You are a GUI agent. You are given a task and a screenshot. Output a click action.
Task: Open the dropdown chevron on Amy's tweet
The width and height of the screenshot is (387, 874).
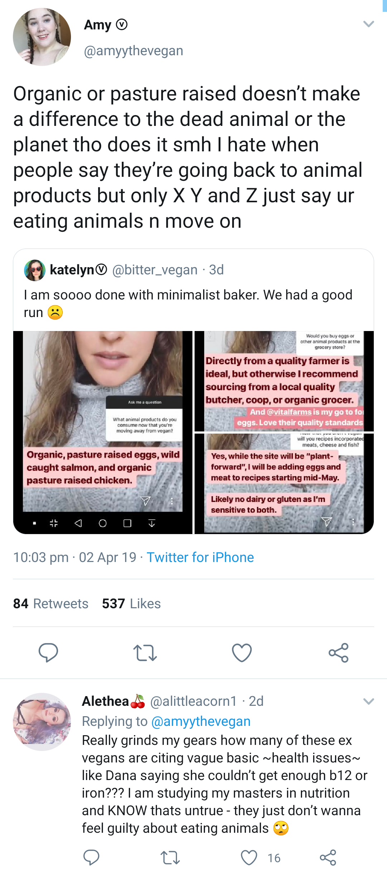(x=369, y=24)
